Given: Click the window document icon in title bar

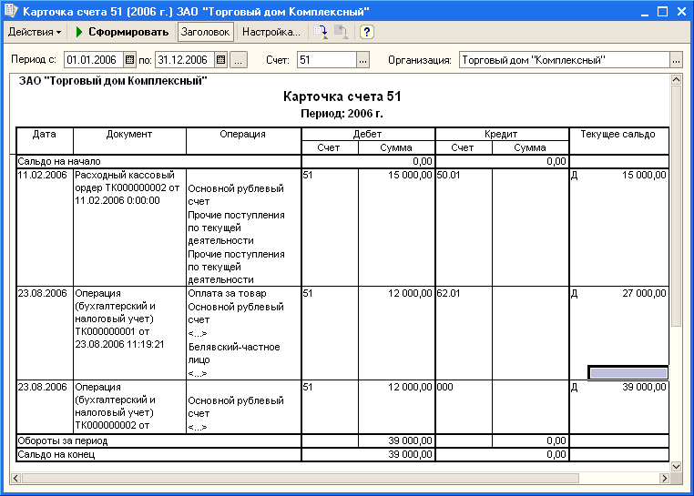Looking at the screenshot, I should point(12,11).
